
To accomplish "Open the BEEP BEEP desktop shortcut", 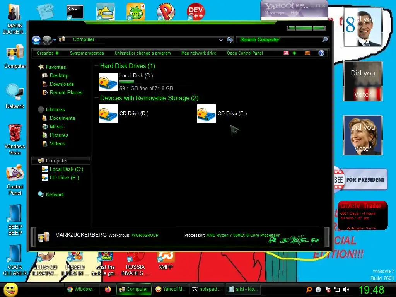I will coord(15,220).
